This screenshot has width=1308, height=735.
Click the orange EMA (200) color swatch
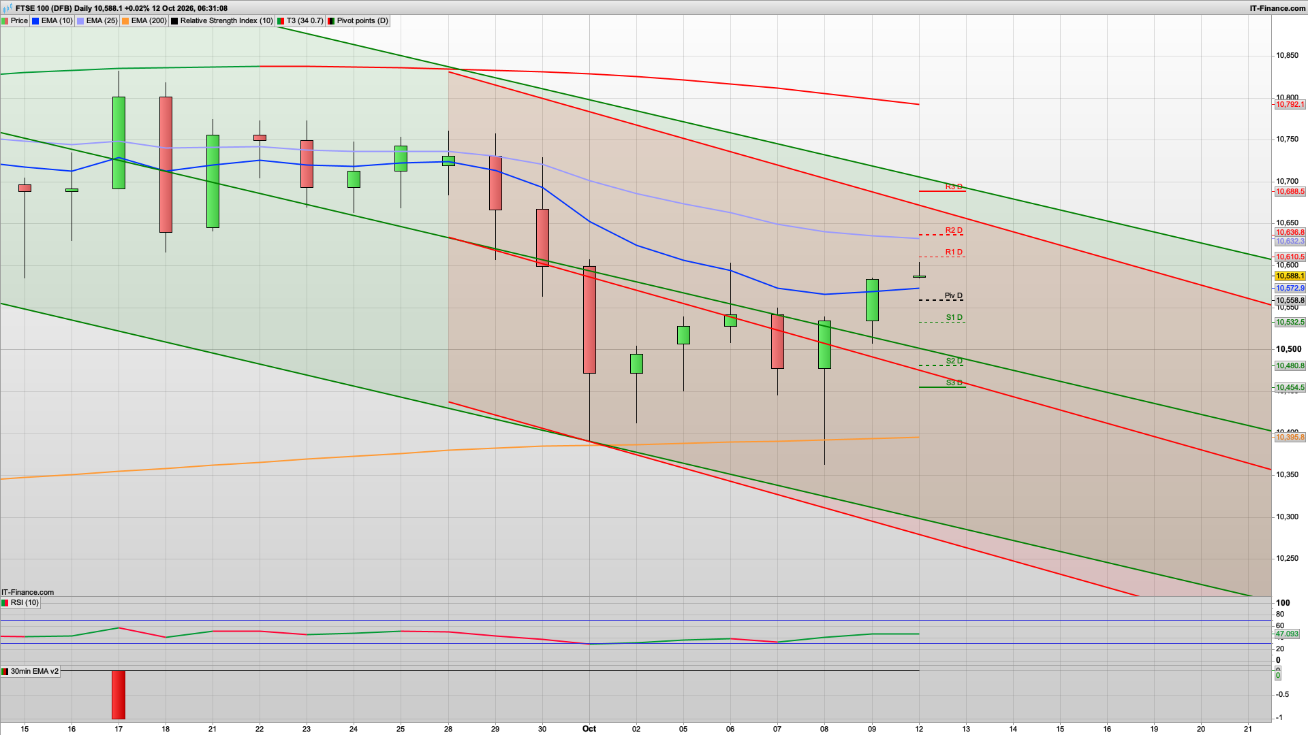[x=125, y=21]
